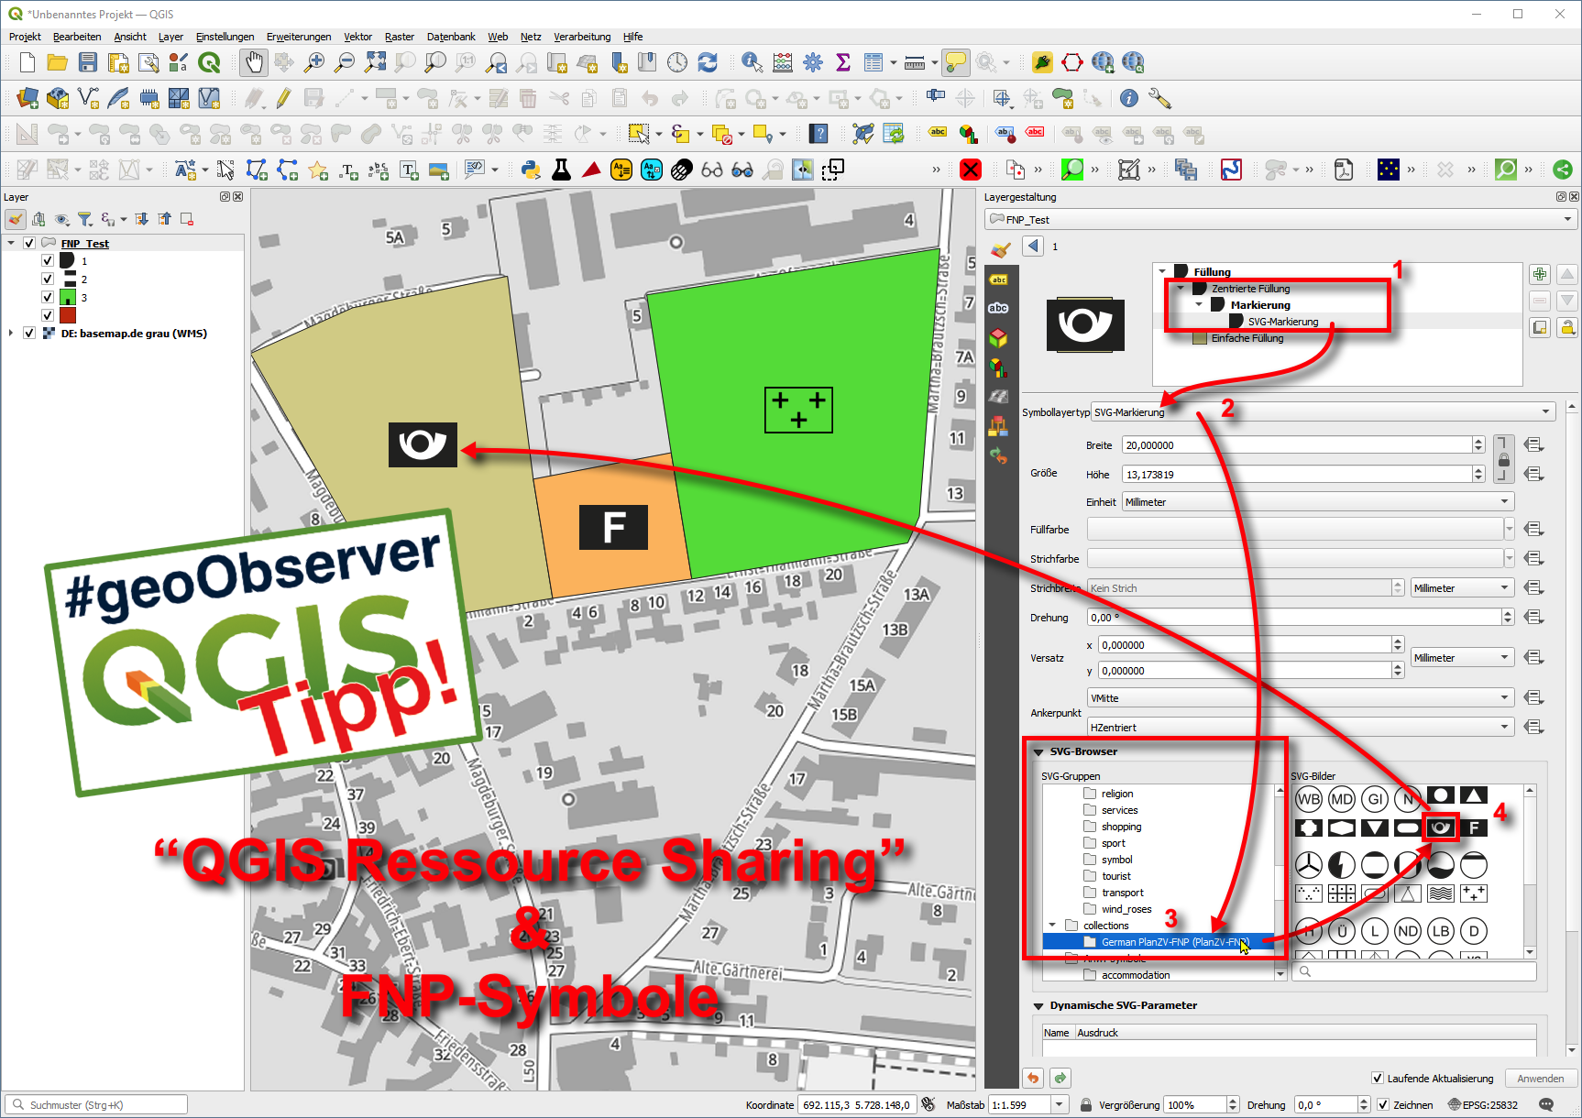
Task: Click the Zoom Out magnifier tool
Action: (345, 62)
